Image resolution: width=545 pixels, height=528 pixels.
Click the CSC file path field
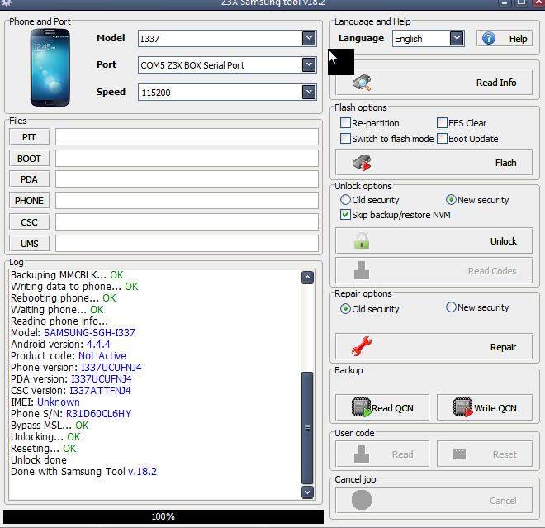coord(187,222)
